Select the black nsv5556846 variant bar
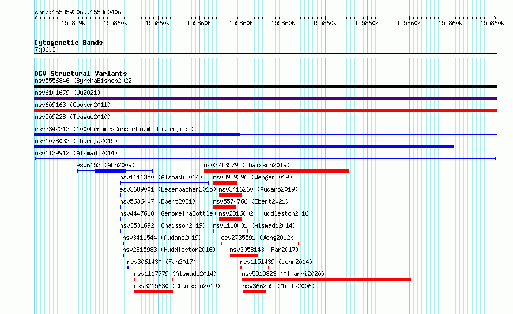The height and width of the screenshot is (314, 513). tap(265, 86)
